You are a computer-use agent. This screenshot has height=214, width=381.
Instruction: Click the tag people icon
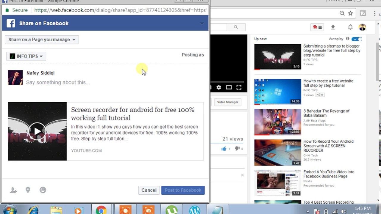point(13,190)
